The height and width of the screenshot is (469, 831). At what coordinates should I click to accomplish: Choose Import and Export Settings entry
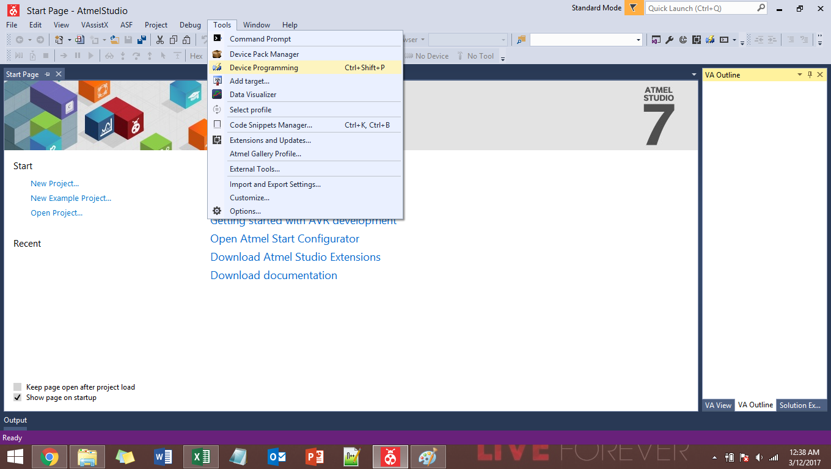[x=306, y=184]
